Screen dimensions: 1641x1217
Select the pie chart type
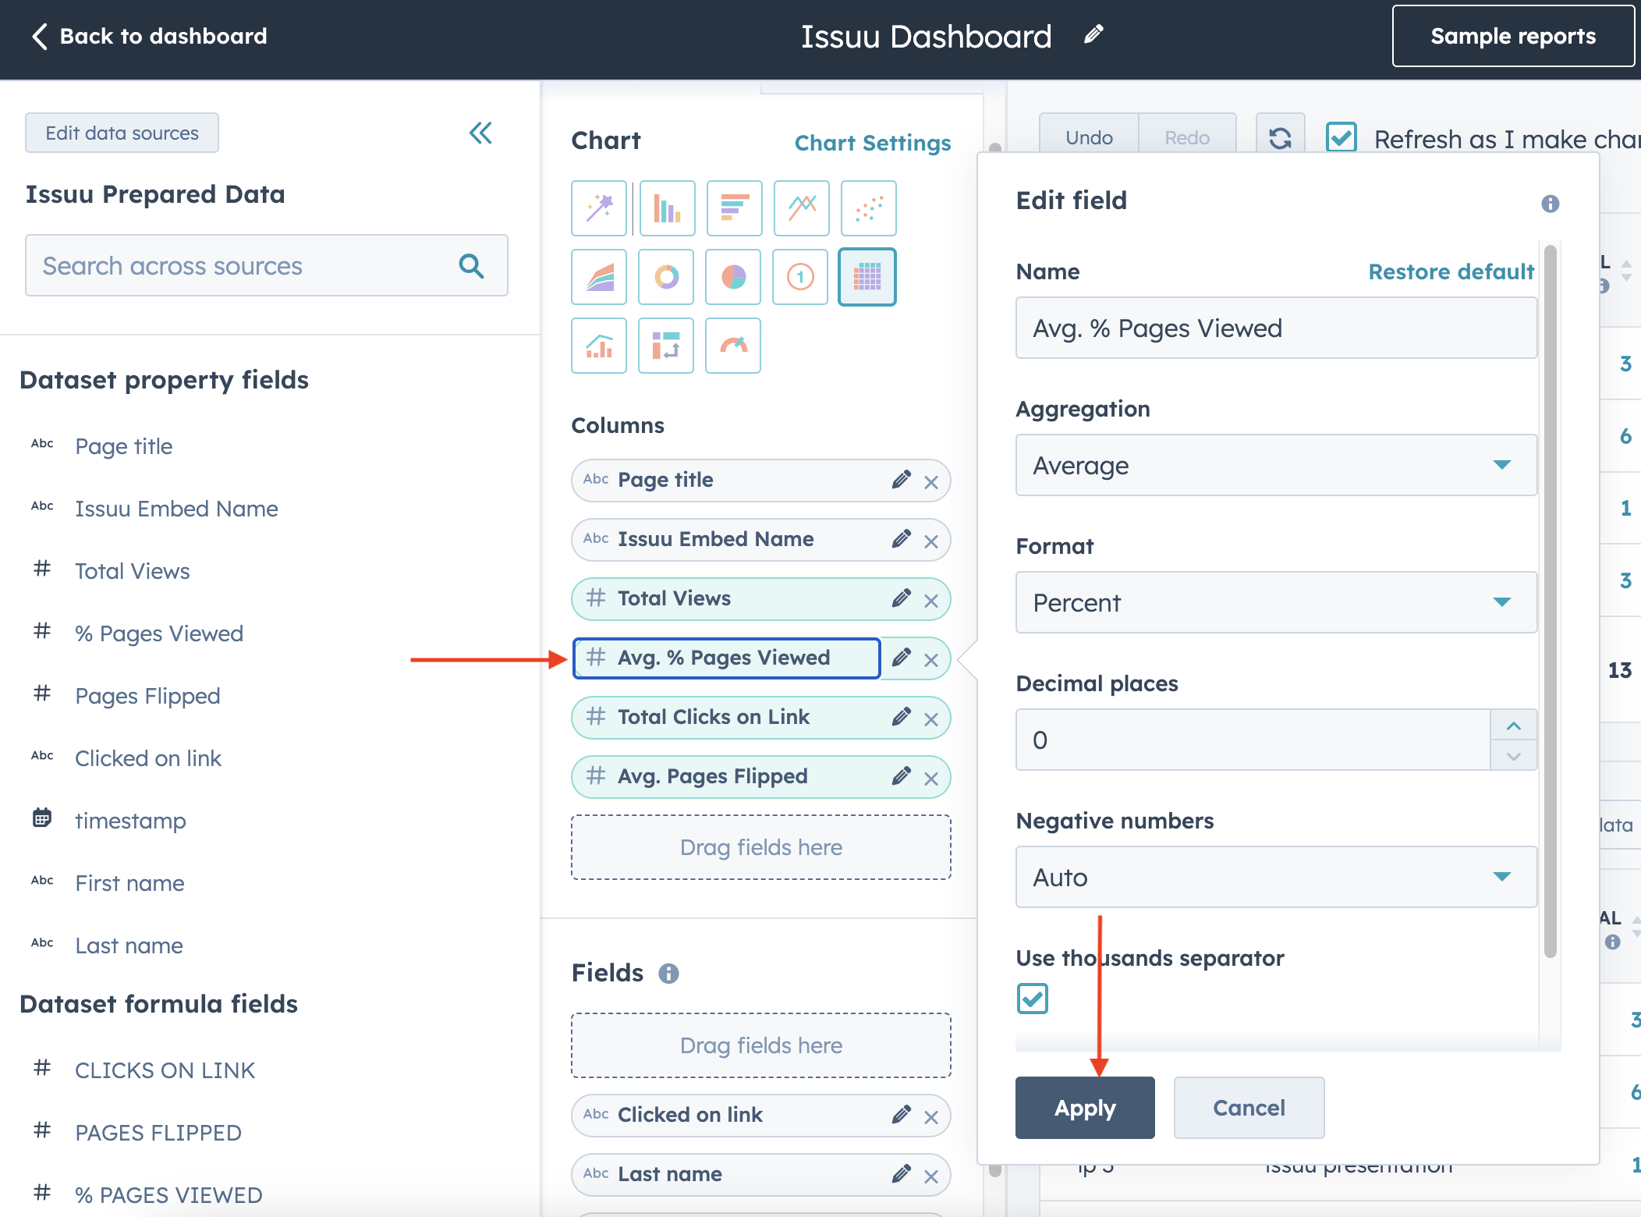[733, 277]
